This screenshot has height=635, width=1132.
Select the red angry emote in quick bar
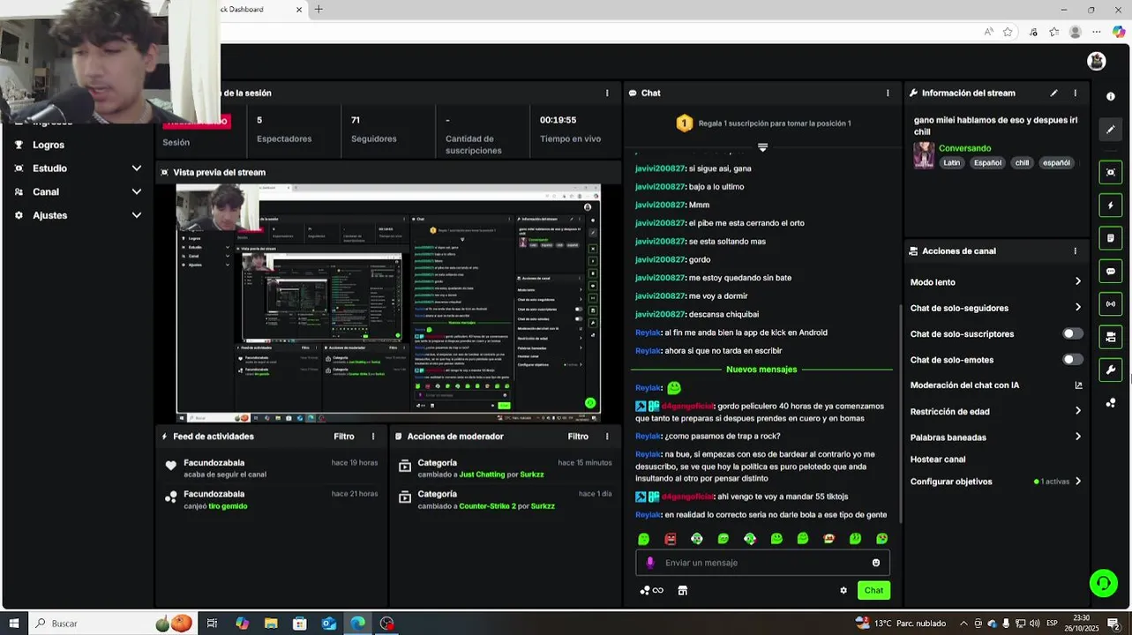(x=671, y=538)
